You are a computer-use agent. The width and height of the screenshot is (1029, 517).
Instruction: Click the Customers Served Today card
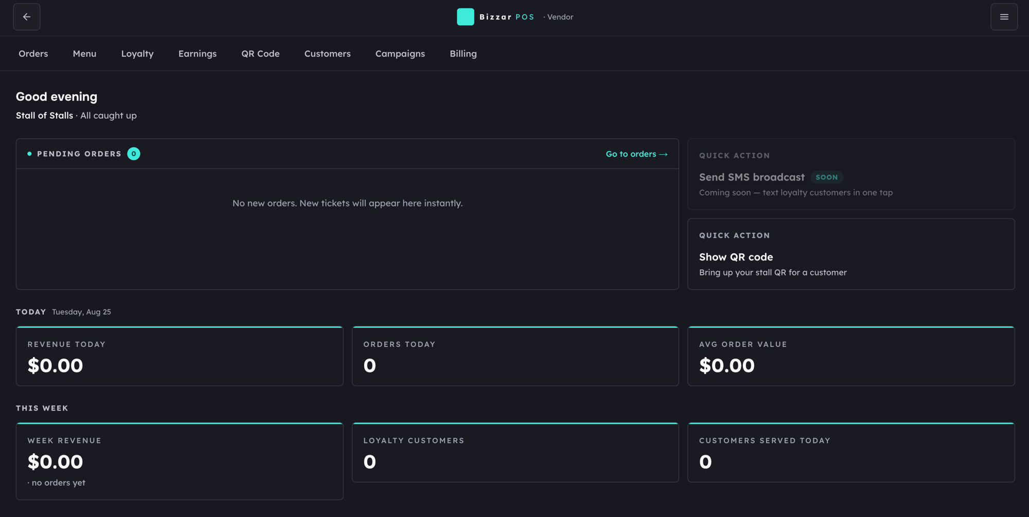(851, 452)
